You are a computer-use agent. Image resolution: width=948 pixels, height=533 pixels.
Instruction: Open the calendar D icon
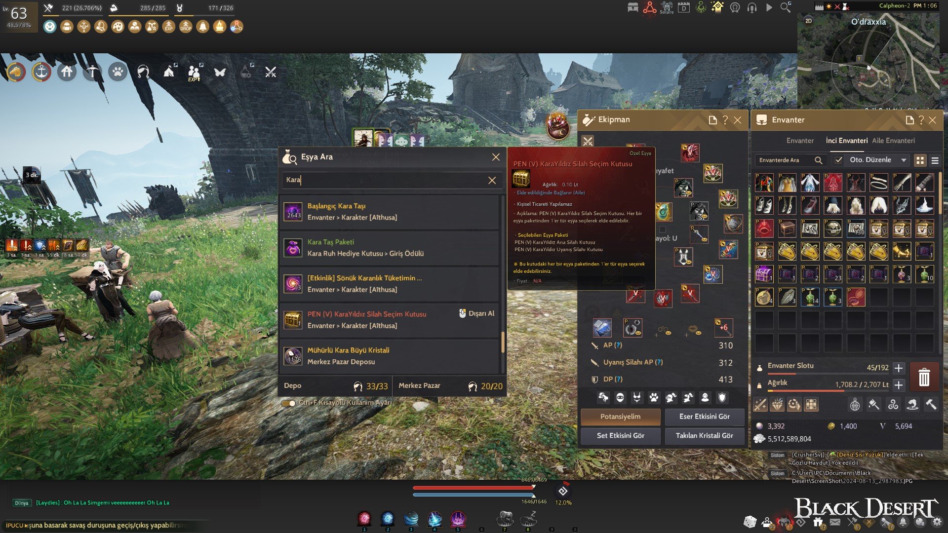pos(684,7)
